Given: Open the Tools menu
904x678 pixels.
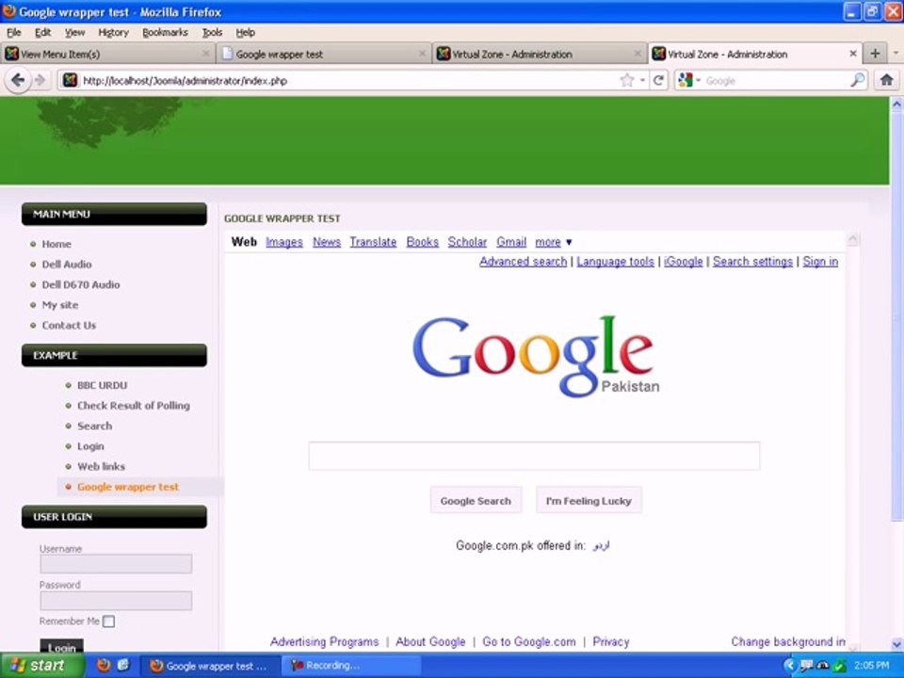Looking at the screenshot, I should 212,32.
